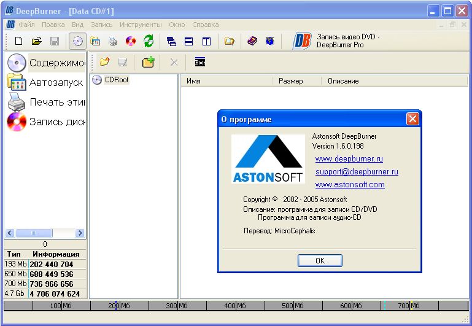Open a project with the open folder icon
472x326 pixels.
click(37, 41)
